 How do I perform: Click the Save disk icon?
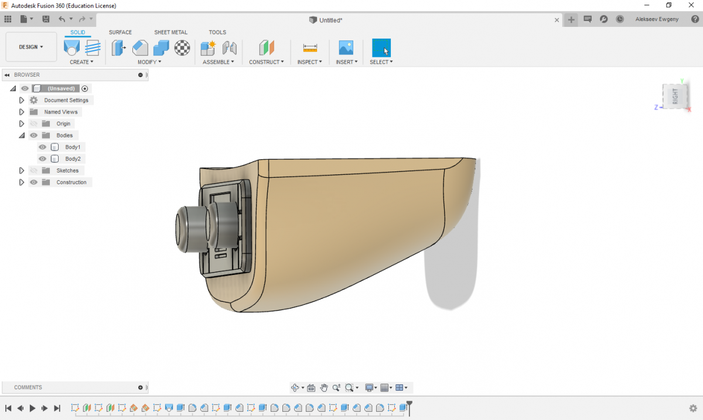(46, 19)
